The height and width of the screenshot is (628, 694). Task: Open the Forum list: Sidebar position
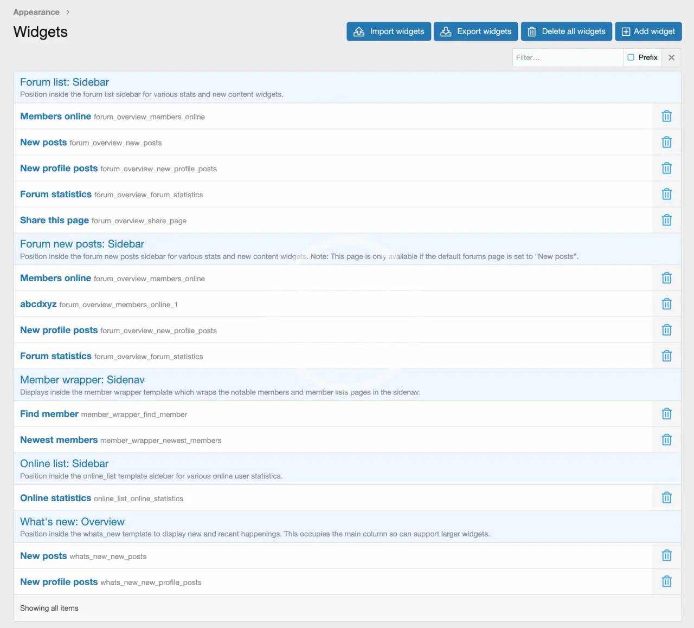(x=65, y=82)
